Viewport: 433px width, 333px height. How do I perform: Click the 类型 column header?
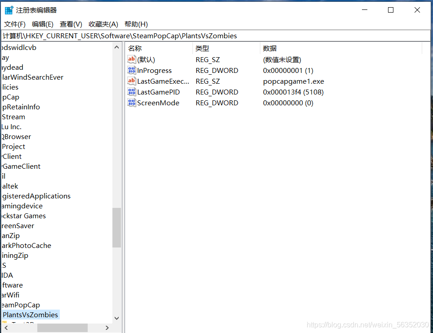[202, 48]
